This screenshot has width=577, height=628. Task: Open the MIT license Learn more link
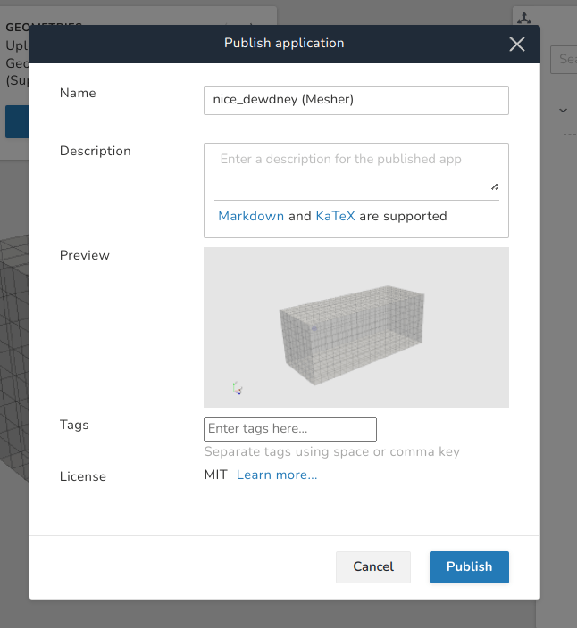pos(277,475)
